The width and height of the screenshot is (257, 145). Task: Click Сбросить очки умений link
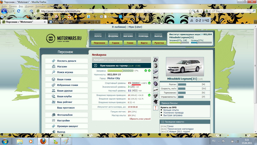(140, 119)
